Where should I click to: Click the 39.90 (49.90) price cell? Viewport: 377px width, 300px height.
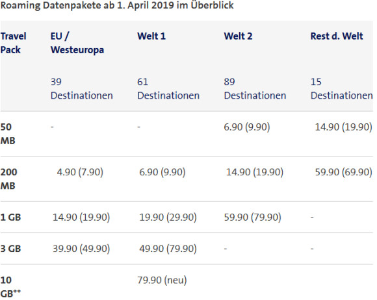coord(81,249)
